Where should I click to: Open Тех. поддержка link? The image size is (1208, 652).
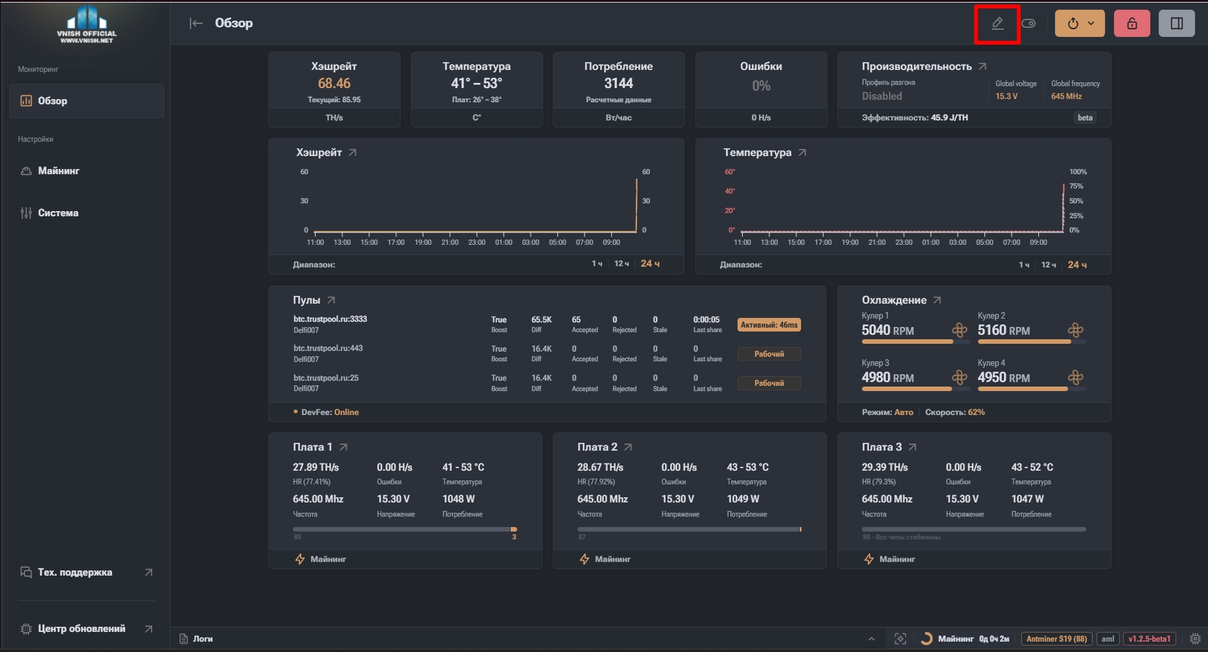[x=75, y=572]
